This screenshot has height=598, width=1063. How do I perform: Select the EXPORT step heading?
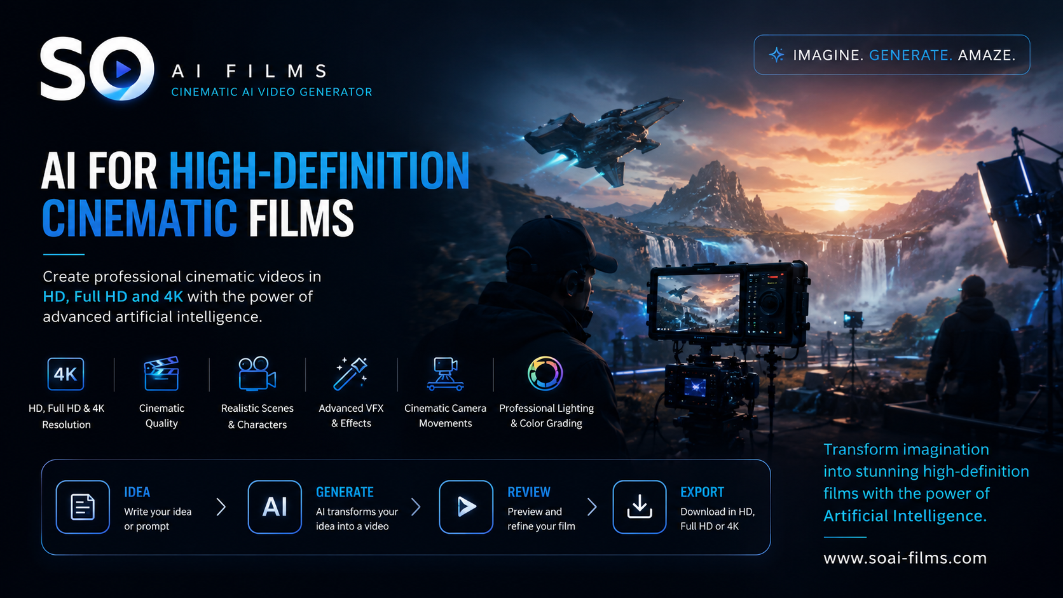[x=702, y=492]
